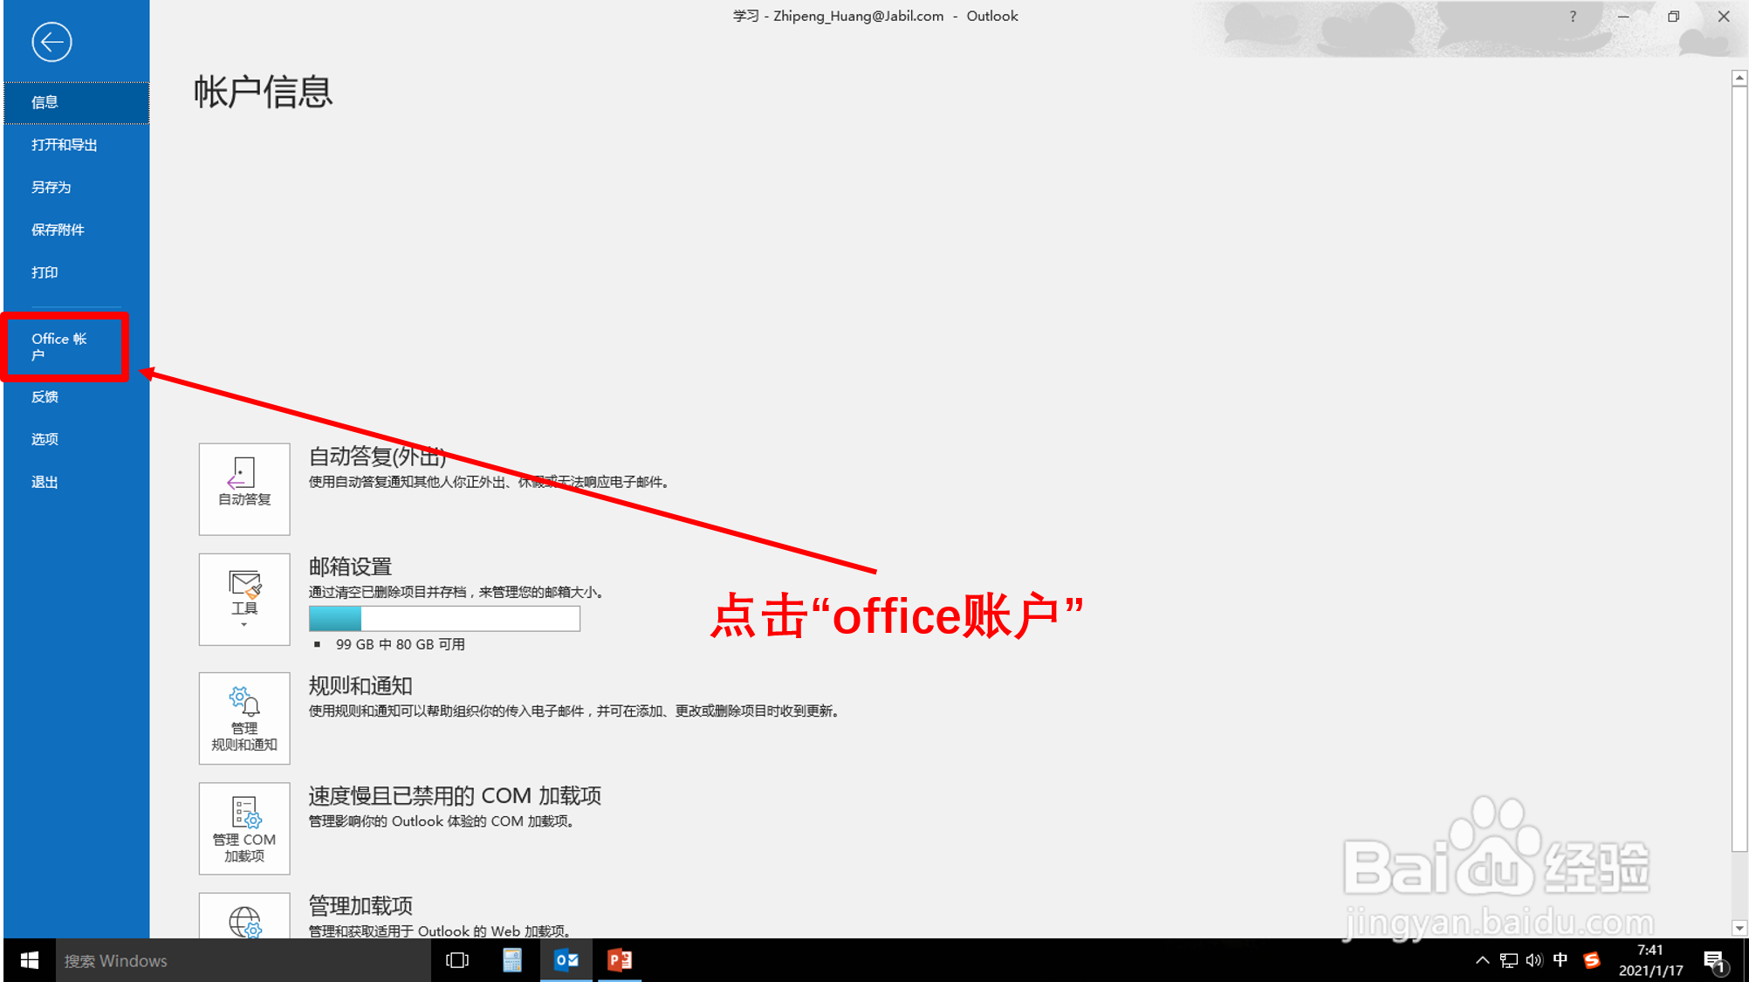Open 管理规则和通知 settings
Screen dimensions: 1749x982
243,716
